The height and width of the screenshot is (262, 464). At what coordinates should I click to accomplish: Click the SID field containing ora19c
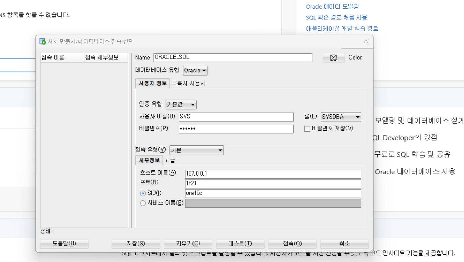click(273, 194)
